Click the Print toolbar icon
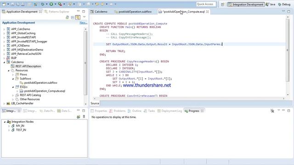The width and height of the screenshot is (294, 165). tap(23, 4)
